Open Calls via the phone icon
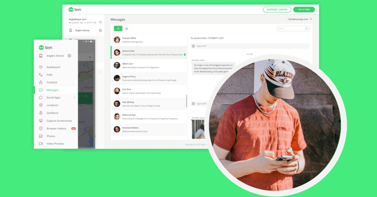 pos(41,75)
